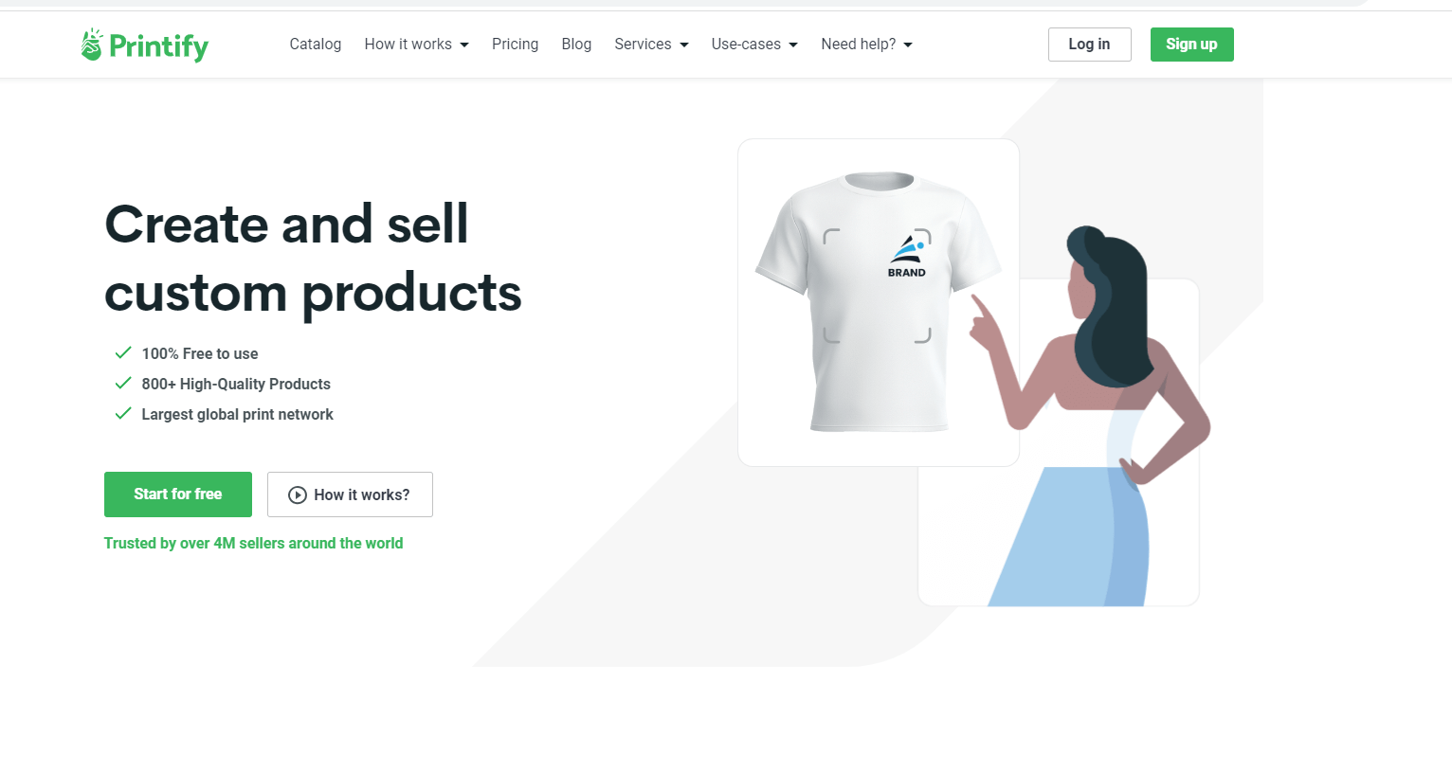Click the BRAND logo on the t-shirt
1452x773 pixels.
coord(907,256)
